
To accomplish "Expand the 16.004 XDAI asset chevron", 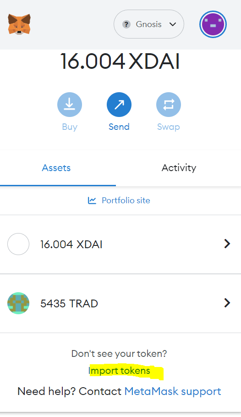I will pyautogui.click(x=227, y=244).
